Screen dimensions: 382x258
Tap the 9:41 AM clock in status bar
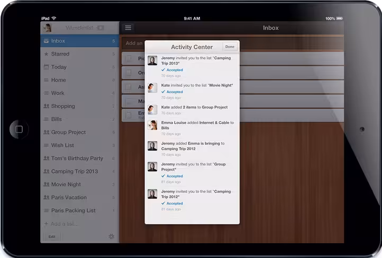coord(192,19)
